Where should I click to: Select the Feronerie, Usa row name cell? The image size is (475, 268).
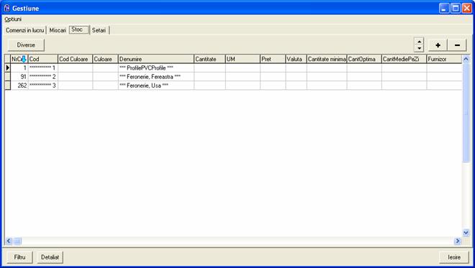pyautogui.click(x=155, y=86)
